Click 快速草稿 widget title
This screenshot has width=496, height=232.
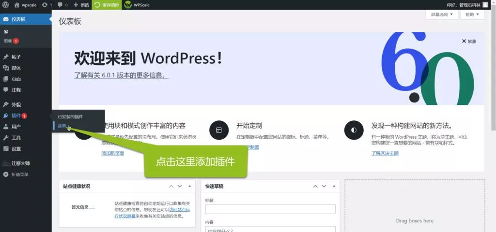pyautogui.click(x=214, y=187)
